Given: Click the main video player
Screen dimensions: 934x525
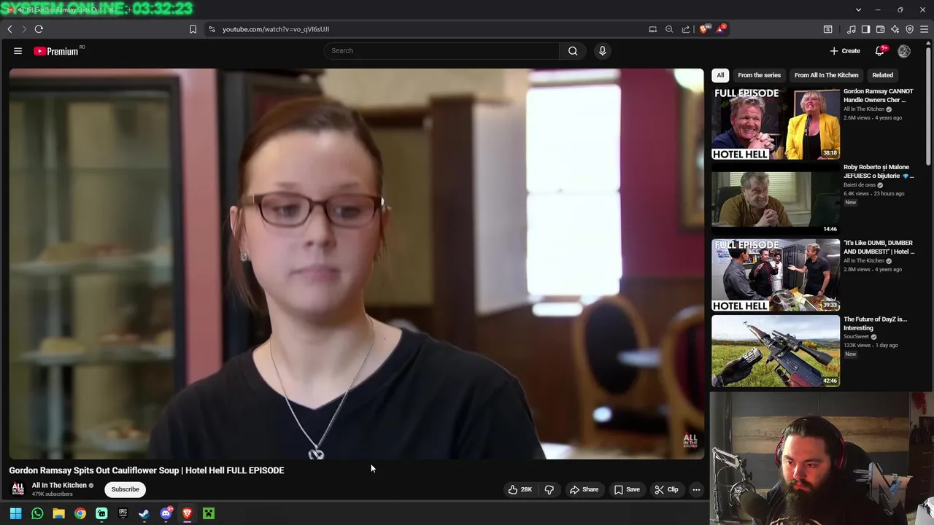Looking at the screenshot, I should coord(356,264).
